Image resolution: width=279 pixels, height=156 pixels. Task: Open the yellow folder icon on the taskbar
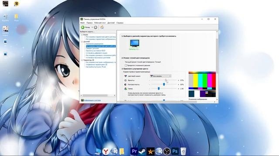(x=122, y=151)
